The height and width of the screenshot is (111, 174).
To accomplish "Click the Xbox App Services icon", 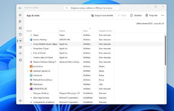I will (x=31, y=98).
